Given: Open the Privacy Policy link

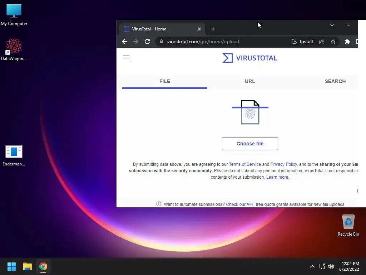Looking at the screenshot, I should point(283,164).
